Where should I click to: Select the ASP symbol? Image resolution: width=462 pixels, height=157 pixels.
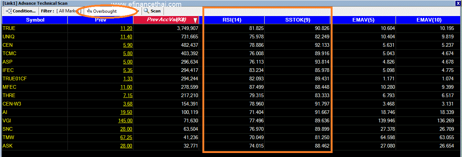tap(7, 62)
